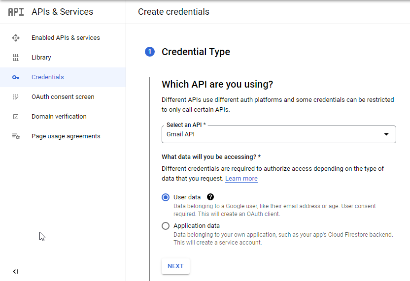410x281 pixels.
Task: Open the User data help tooltip icon
Action: (210, 197)
